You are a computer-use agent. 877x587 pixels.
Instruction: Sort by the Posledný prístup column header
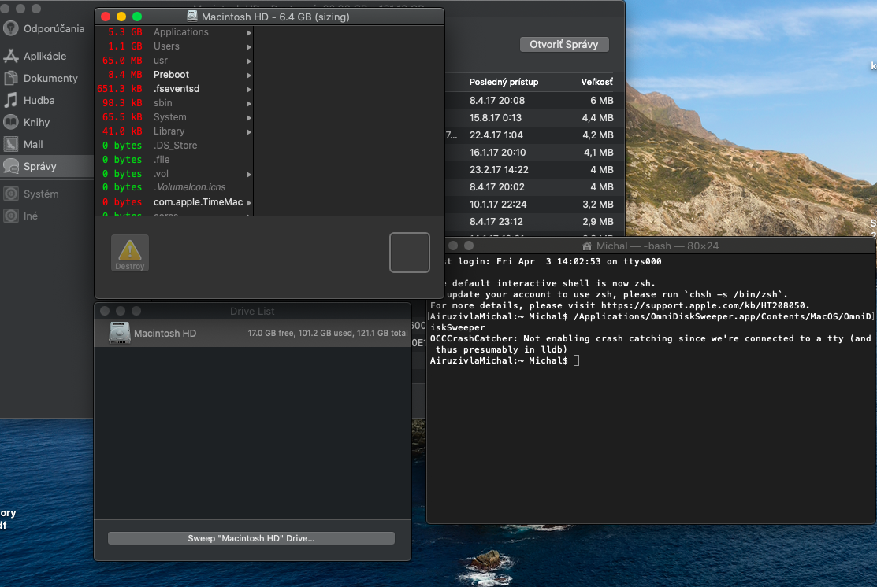(x=504, y=82)
